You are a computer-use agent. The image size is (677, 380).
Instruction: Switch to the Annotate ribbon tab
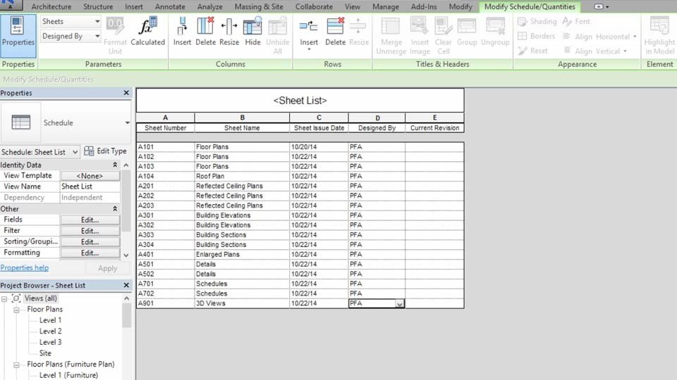coord(169,7)
